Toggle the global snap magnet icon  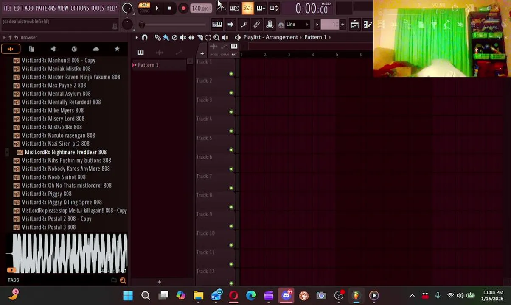281,25
